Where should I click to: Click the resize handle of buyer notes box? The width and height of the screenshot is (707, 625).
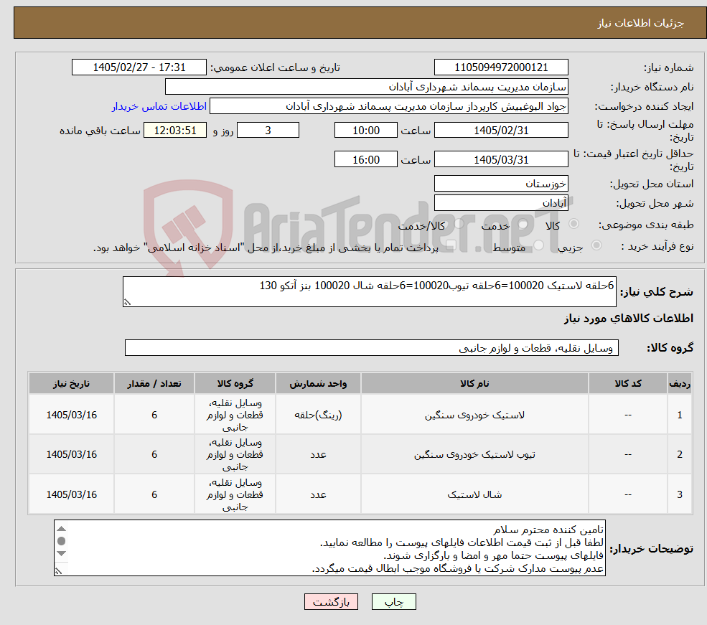tap(58, 571)
